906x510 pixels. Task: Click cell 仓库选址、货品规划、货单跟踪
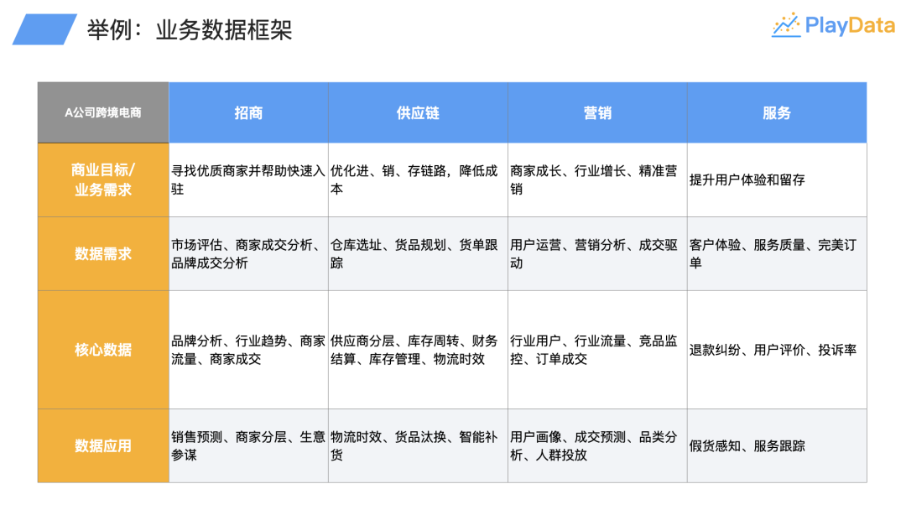tap(418, 253)
